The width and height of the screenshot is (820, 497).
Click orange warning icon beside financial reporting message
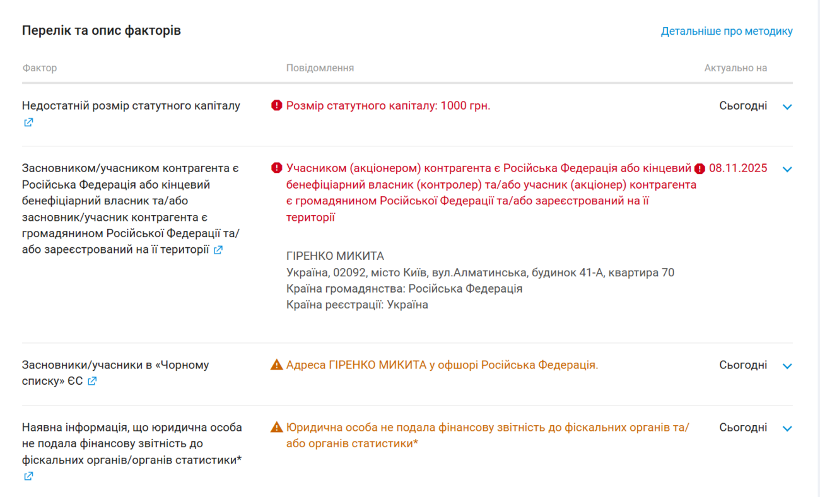(276, 428)
